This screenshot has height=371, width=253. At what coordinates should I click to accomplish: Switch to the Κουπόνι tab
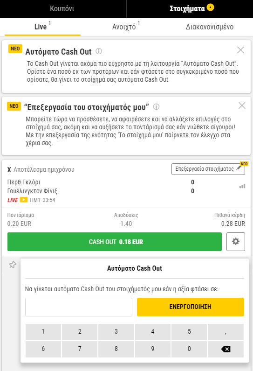pos(62,9)
